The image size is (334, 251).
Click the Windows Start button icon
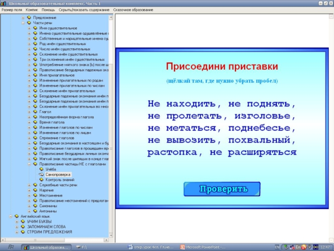(x=11, y=247)
